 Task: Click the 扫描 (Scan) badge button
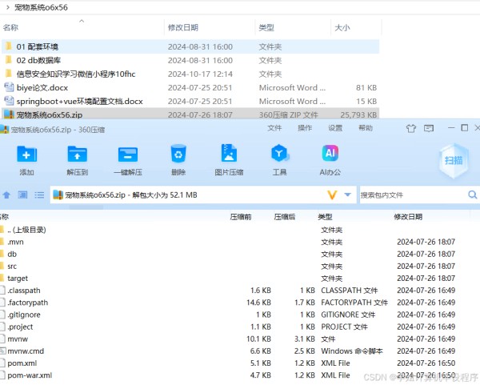coord(454,160)
